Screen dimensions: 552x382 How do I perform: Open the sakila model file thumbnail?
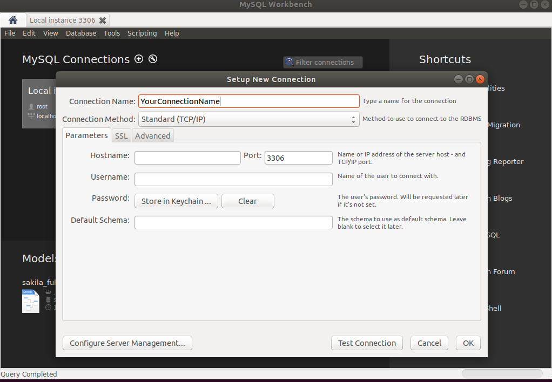[x=31, y=301]
